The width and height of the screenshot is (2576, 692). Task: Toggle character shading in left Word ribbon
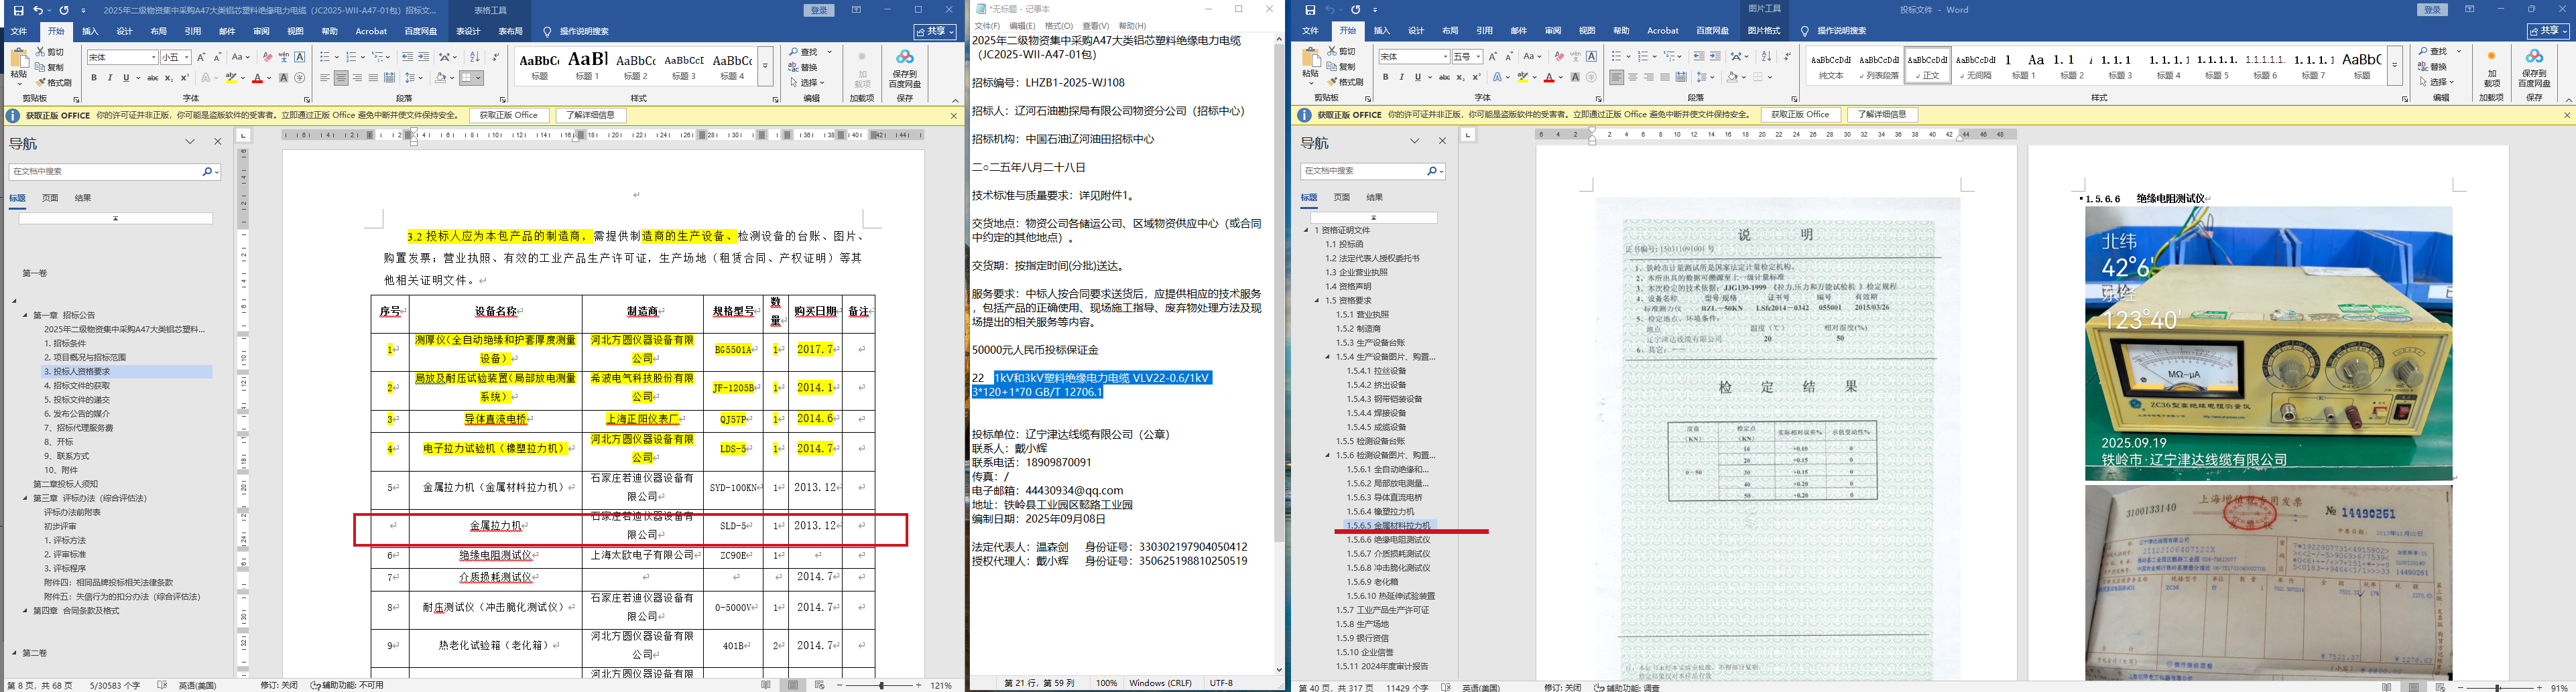pyautogui.click(x=284, y=78)
